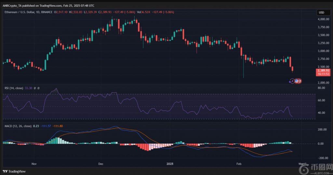Click the orange MACD signal value -111.80
The height and width of the screenshot is (175, 333).
[59, 126]
